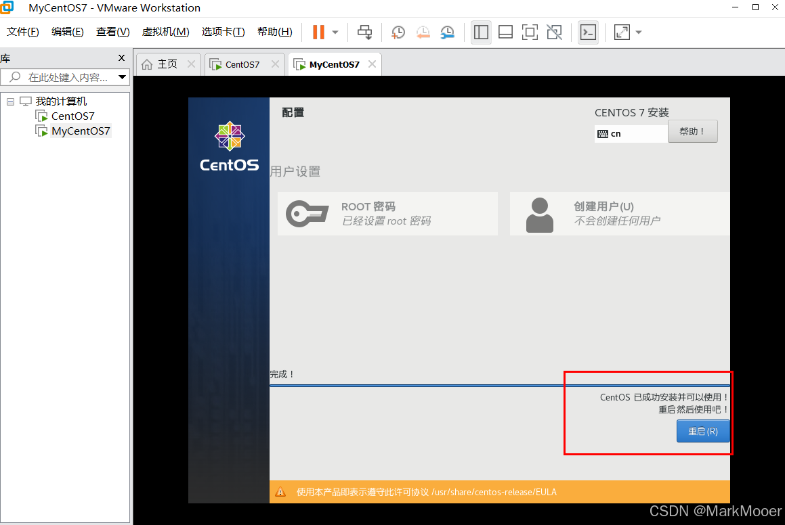The width and height of the screenshot is (785, 525).
Task: Select CentOS7 in the library tree
Action: (72, 116)
